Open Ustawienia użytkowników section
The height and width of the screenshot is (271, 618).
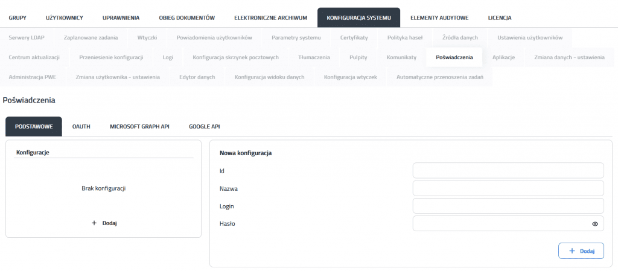pos(530,38)
